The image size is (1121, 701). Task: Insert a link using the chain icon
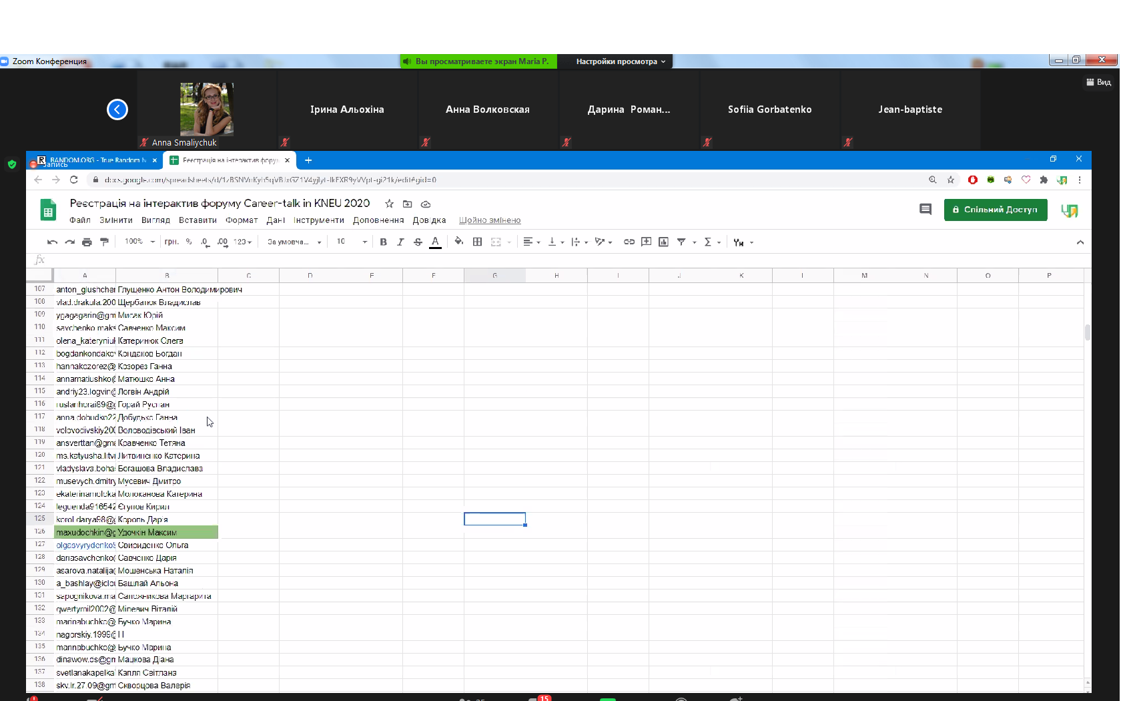tap(629, 242)
